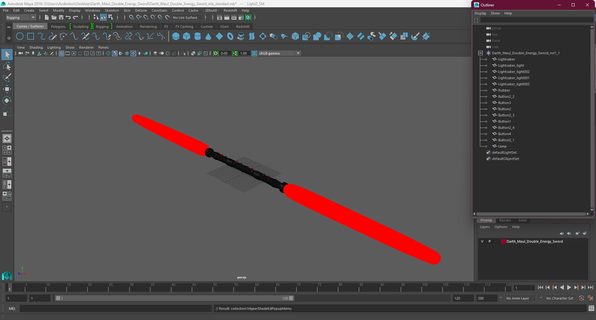596x320 pixels.
Task: Go to start of playback range
Action: tap(540, 288)
